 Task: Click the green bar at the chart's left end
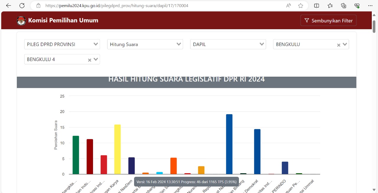(76, 155)
